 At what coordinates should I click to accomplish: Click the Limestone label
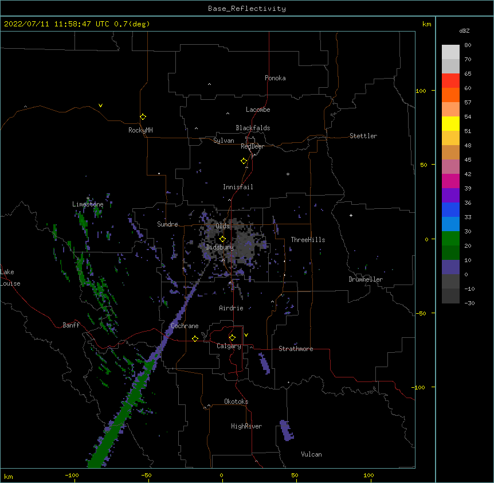88,204
